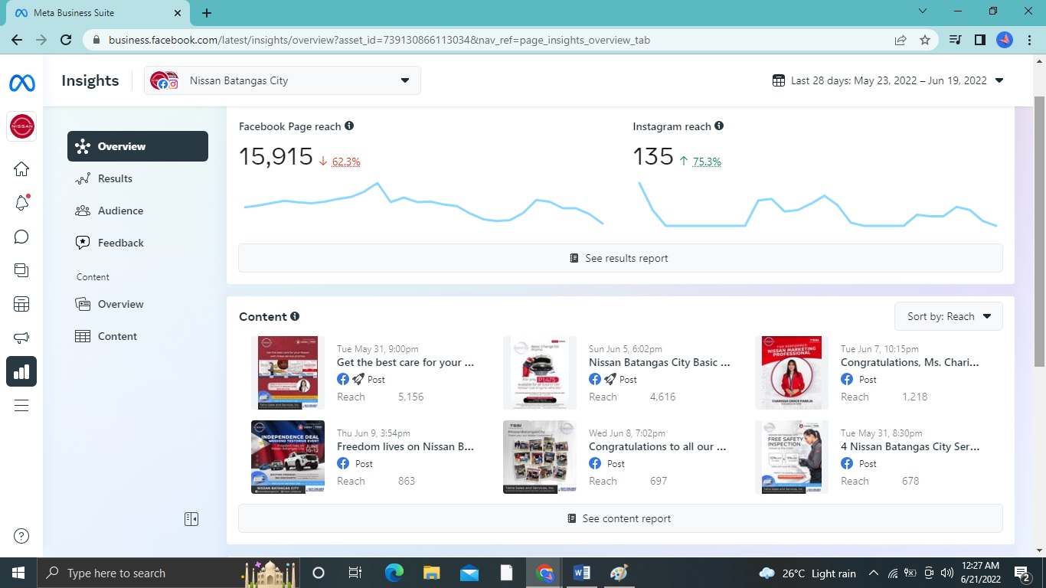Image resolution: width=1046 pixels, height=588 pixels.
Task: Open Microsoft Word from the taskbar
Action: pyautogui.click(x=581, y=573)
